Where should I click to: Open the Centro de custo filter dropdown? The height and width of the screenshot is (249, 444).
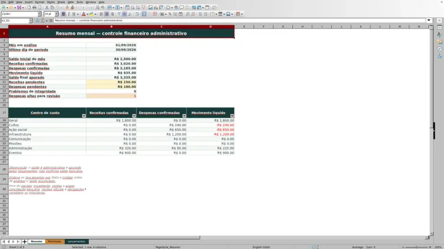tap(84, 116)
